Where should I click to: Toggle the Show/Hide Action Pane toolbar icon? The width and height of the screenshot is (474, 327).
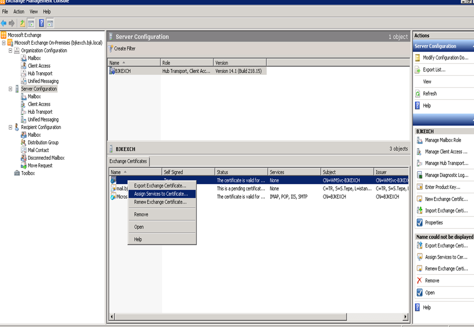(50, 23)
